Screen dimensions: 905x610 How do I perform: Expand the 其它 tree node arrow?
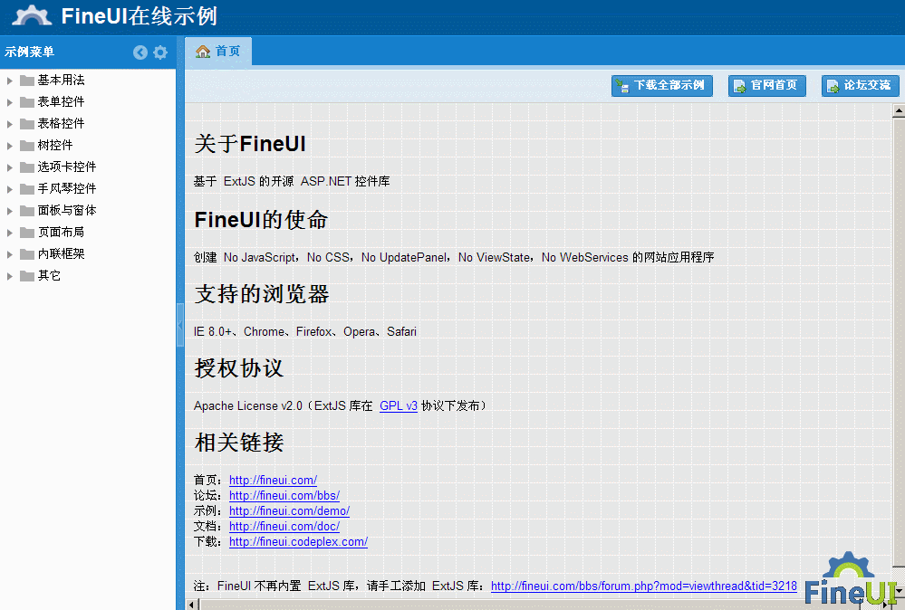10,276
